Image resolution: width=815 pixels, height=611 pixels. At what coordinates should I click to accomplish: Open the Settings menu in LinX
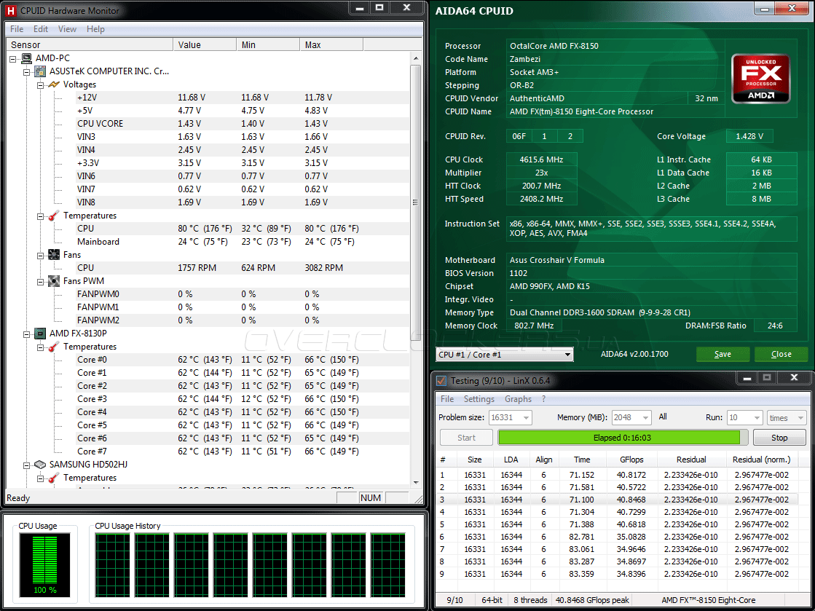479,399
